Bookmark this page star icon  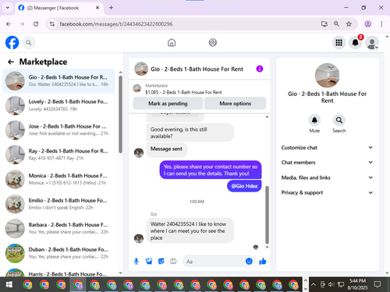[x=349, y=24]
